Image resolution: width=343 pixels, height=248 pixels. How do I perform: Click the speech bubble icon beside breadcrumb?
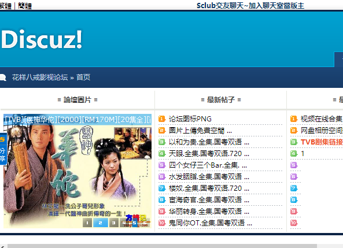(3, 77)
